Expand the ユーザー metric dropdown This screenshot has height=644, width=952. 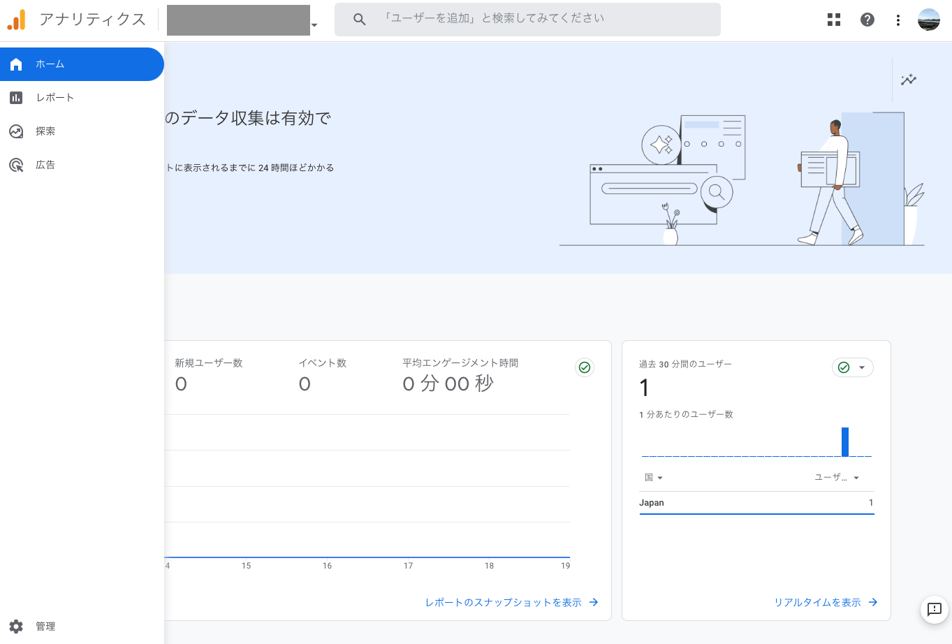(837, 478)
